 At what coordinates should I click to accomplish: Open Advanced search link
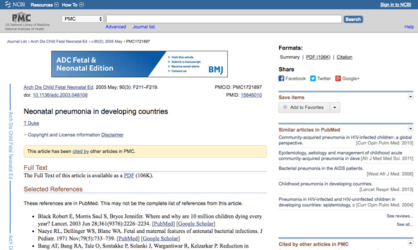[x=116, y=27]
